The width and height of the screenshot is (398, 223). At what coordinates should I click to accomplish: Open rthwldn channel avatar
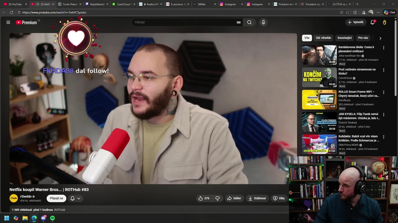tap(14, 198)
